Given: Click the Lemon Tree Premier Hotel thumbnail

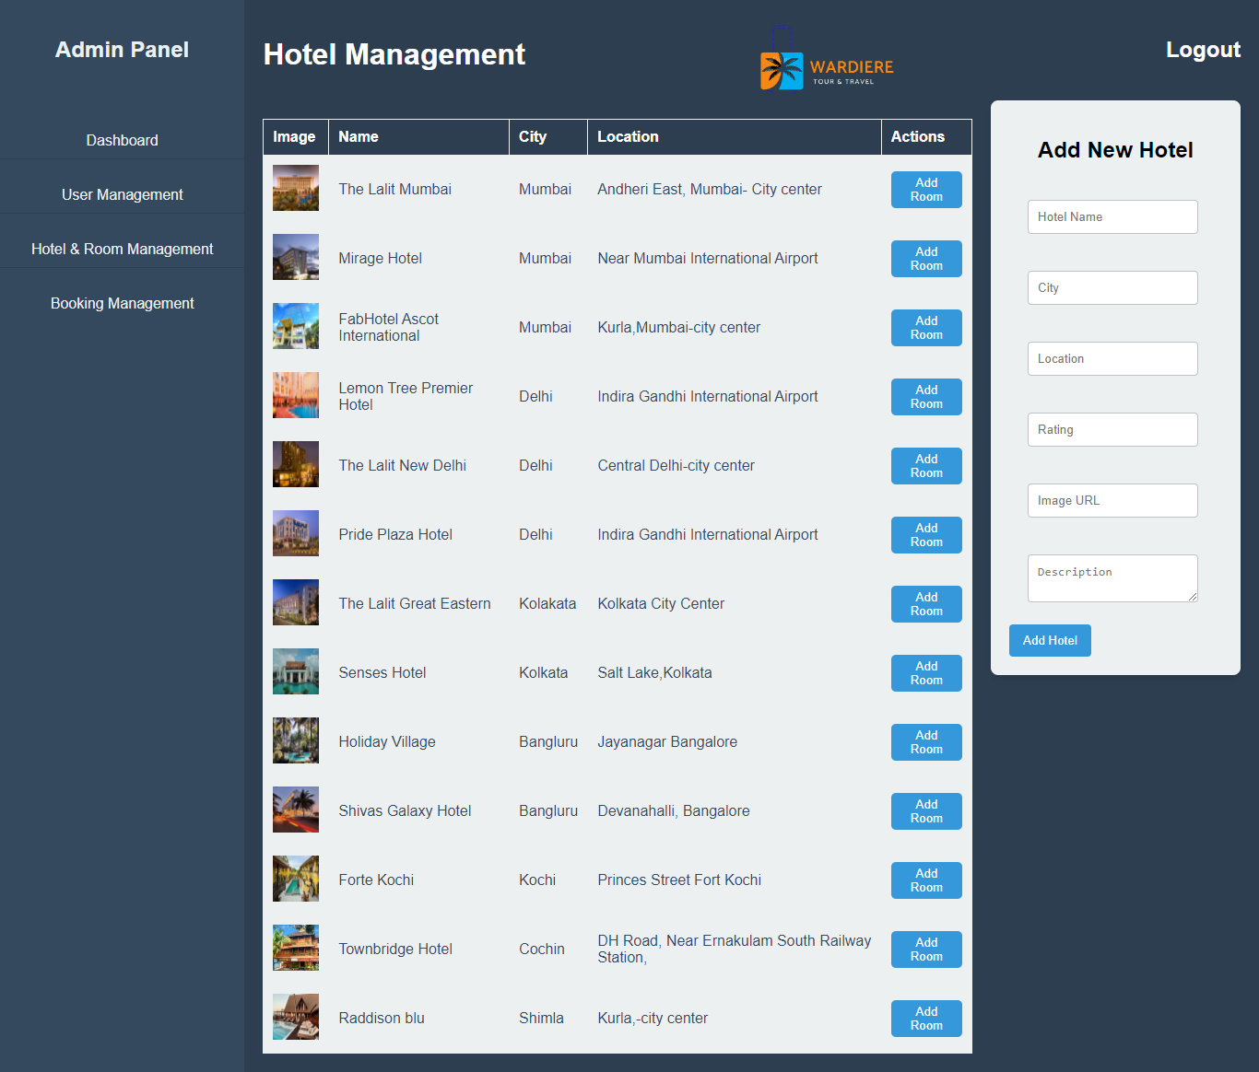Looking at the screenshot, I should [295, 395].
